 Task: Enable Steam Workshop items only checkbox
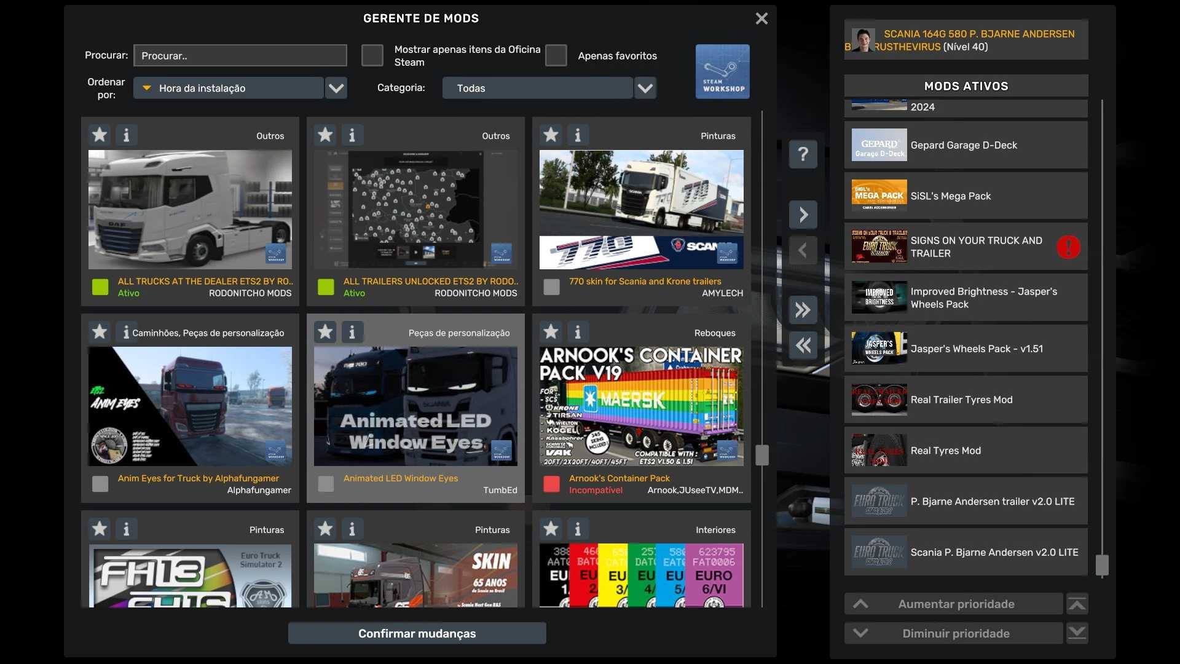(372, 55)
